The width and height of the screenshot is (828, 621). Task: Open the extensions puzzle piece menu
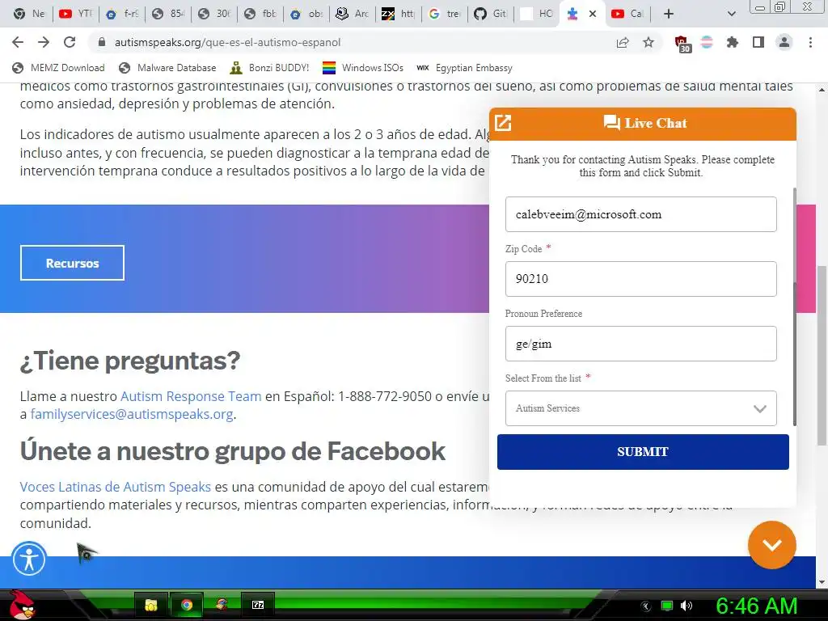[x=733, y=42]
